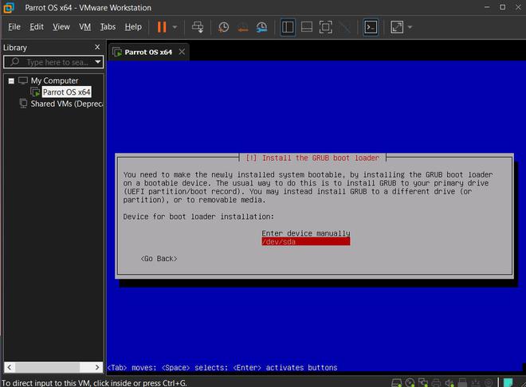Pause the virtual machine with the orange button

pos(162,27)
